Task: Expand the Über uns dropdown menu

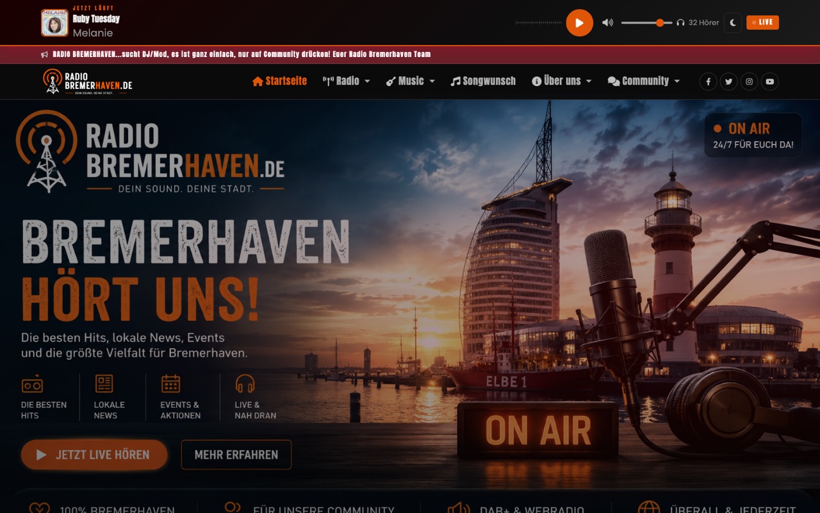Action: [x=561, y=81]
